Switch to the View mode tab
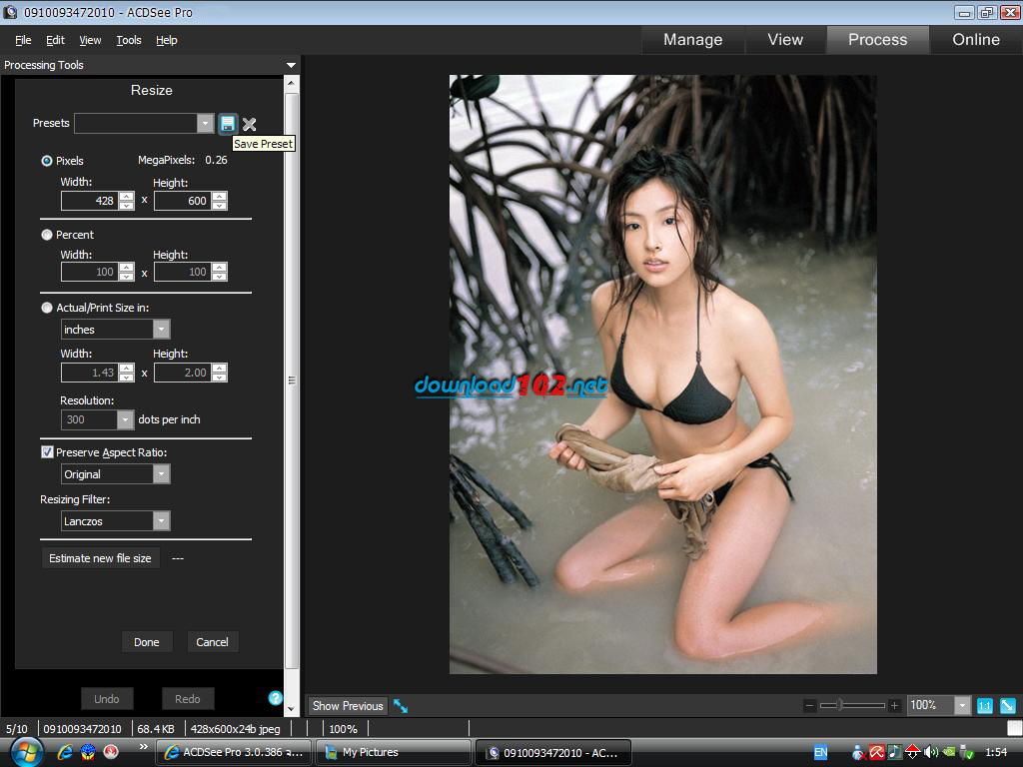 pyautogui.click(x=785, y=40)
